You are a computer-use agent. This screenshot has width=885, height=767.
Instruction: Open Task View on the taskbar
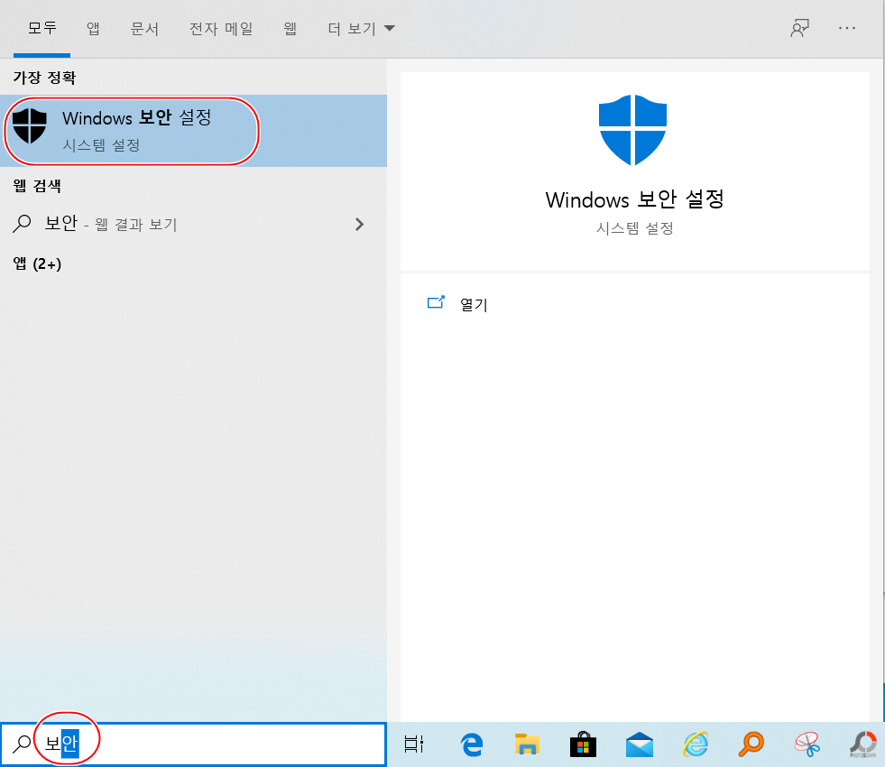coord(414,744)
